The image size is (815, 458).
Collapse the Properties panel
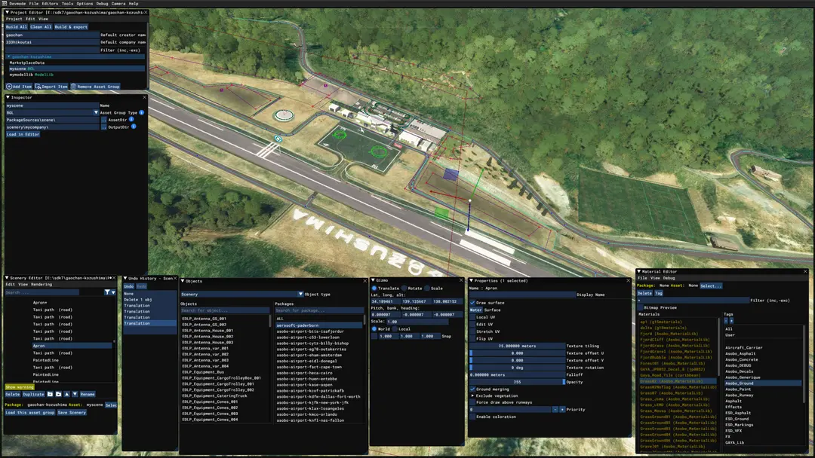pos(471,280)
